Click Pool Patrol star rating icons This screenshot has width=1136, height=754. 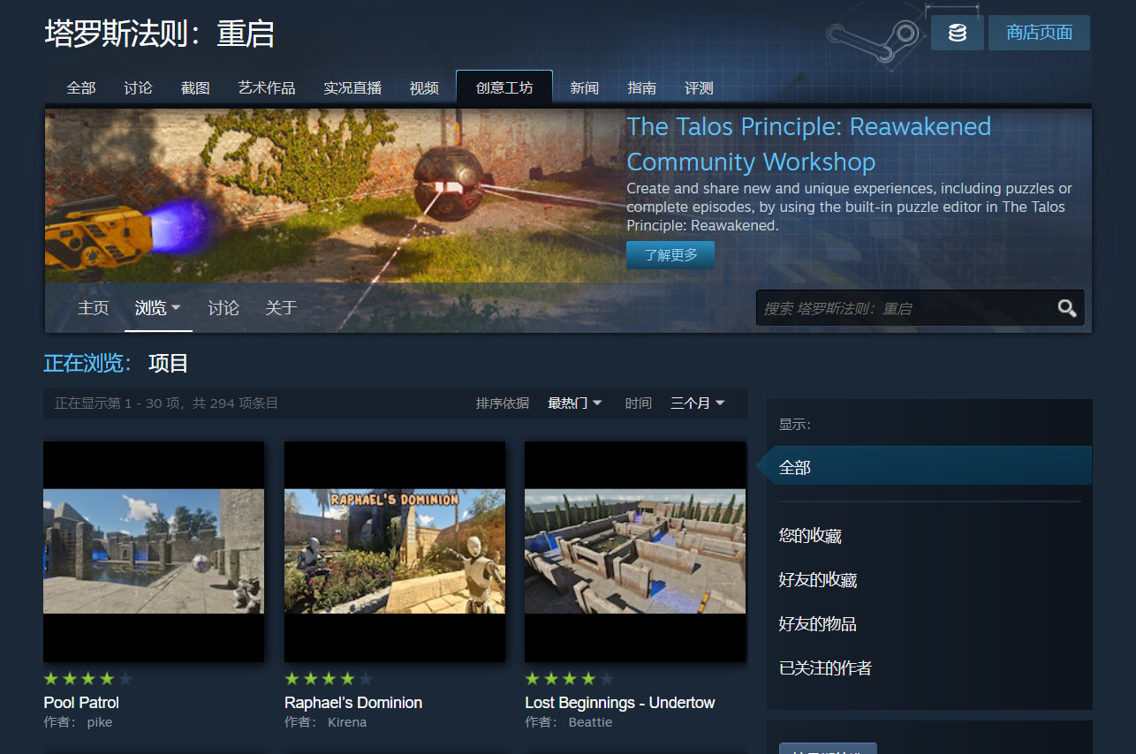point(88,679)
